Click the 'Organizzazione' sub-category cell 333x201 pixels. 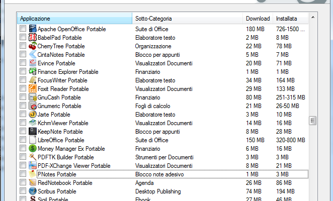tap(153, 46)
